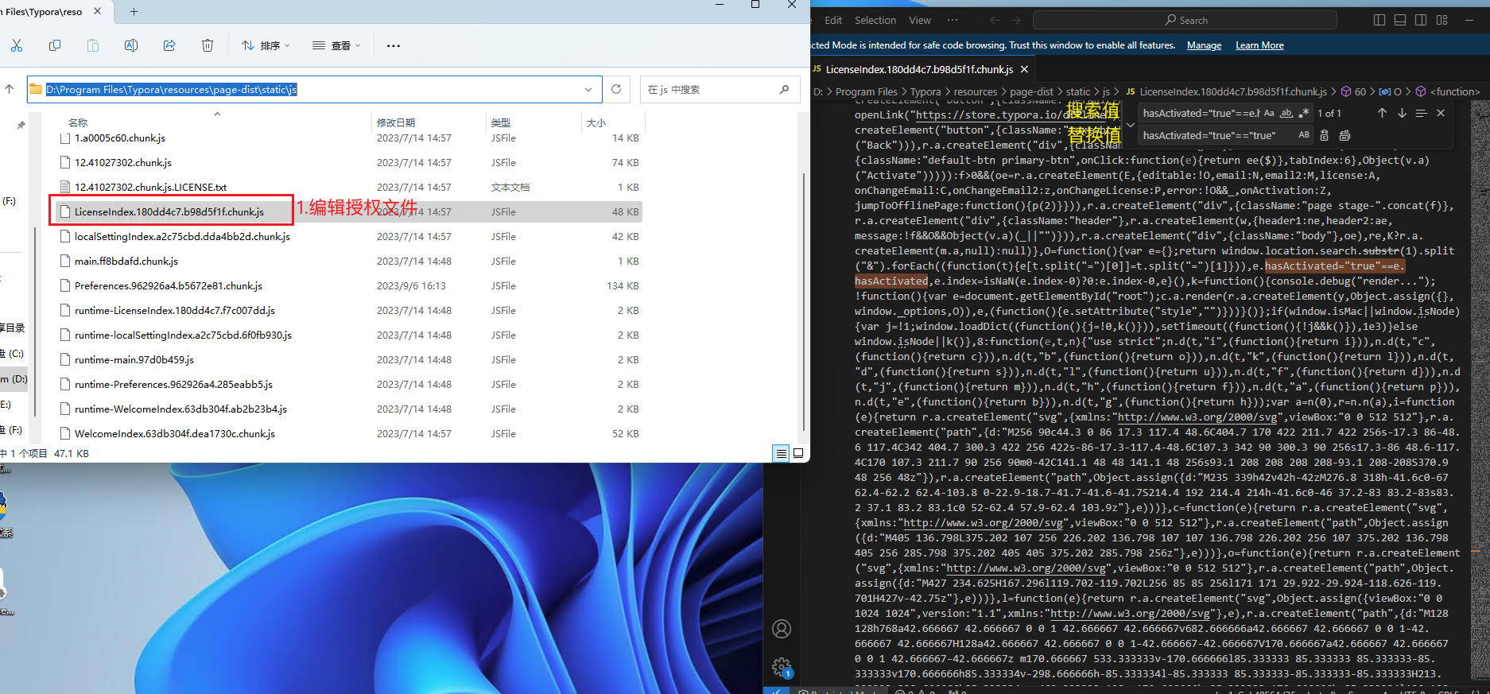The image size is (1490, 694).
Task: Click the Replace All icon in find widget
Action: click(x=1344, y=136)
